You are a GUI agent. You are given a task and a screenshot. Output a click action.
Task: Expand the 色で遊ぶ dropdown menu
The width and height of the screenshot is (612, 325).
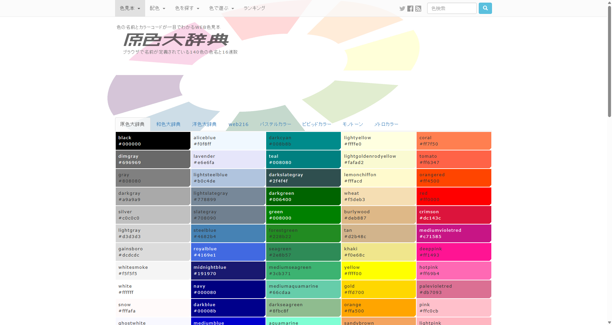tap(222, 8)
